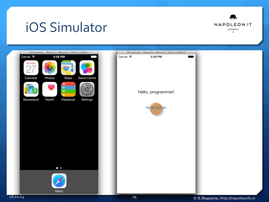The width and height of the screenshot is (269, 202).
Task: Open the Settings gear app icon
Action: 87,89
